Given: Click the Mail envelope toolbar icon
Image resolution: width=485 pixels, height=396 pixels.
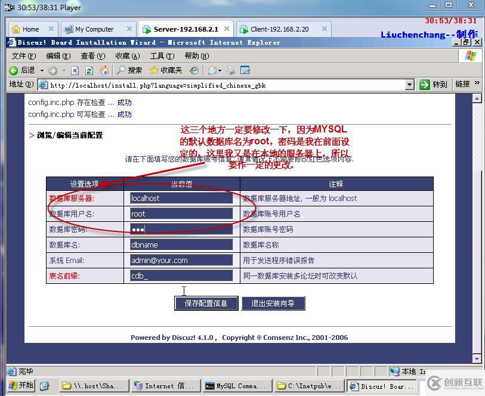Looking at the screenshot, I should [x=212, y=70].
